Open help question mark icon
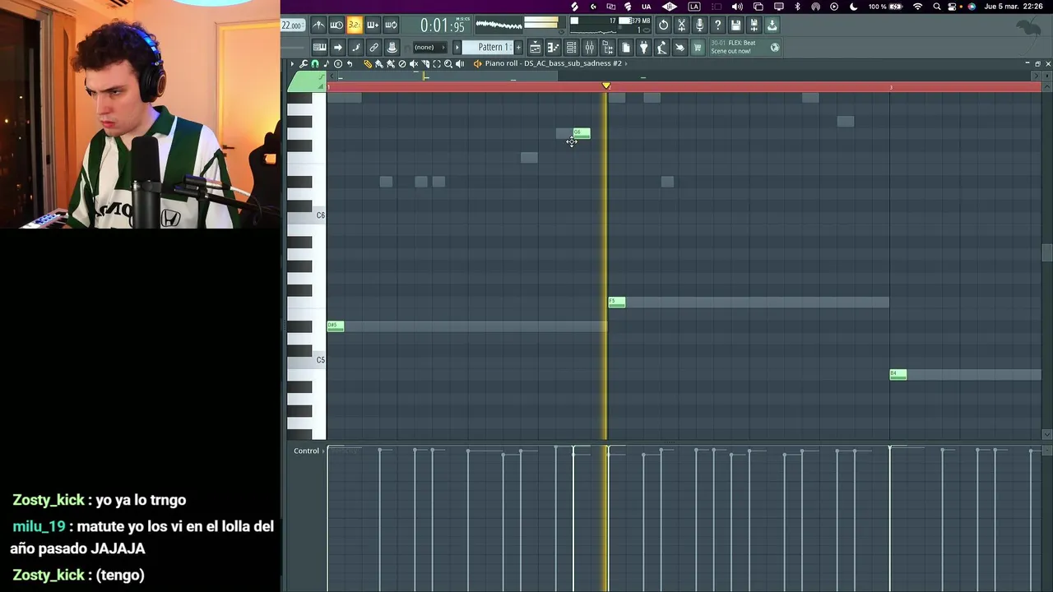1053x592 pixels. 717,25
